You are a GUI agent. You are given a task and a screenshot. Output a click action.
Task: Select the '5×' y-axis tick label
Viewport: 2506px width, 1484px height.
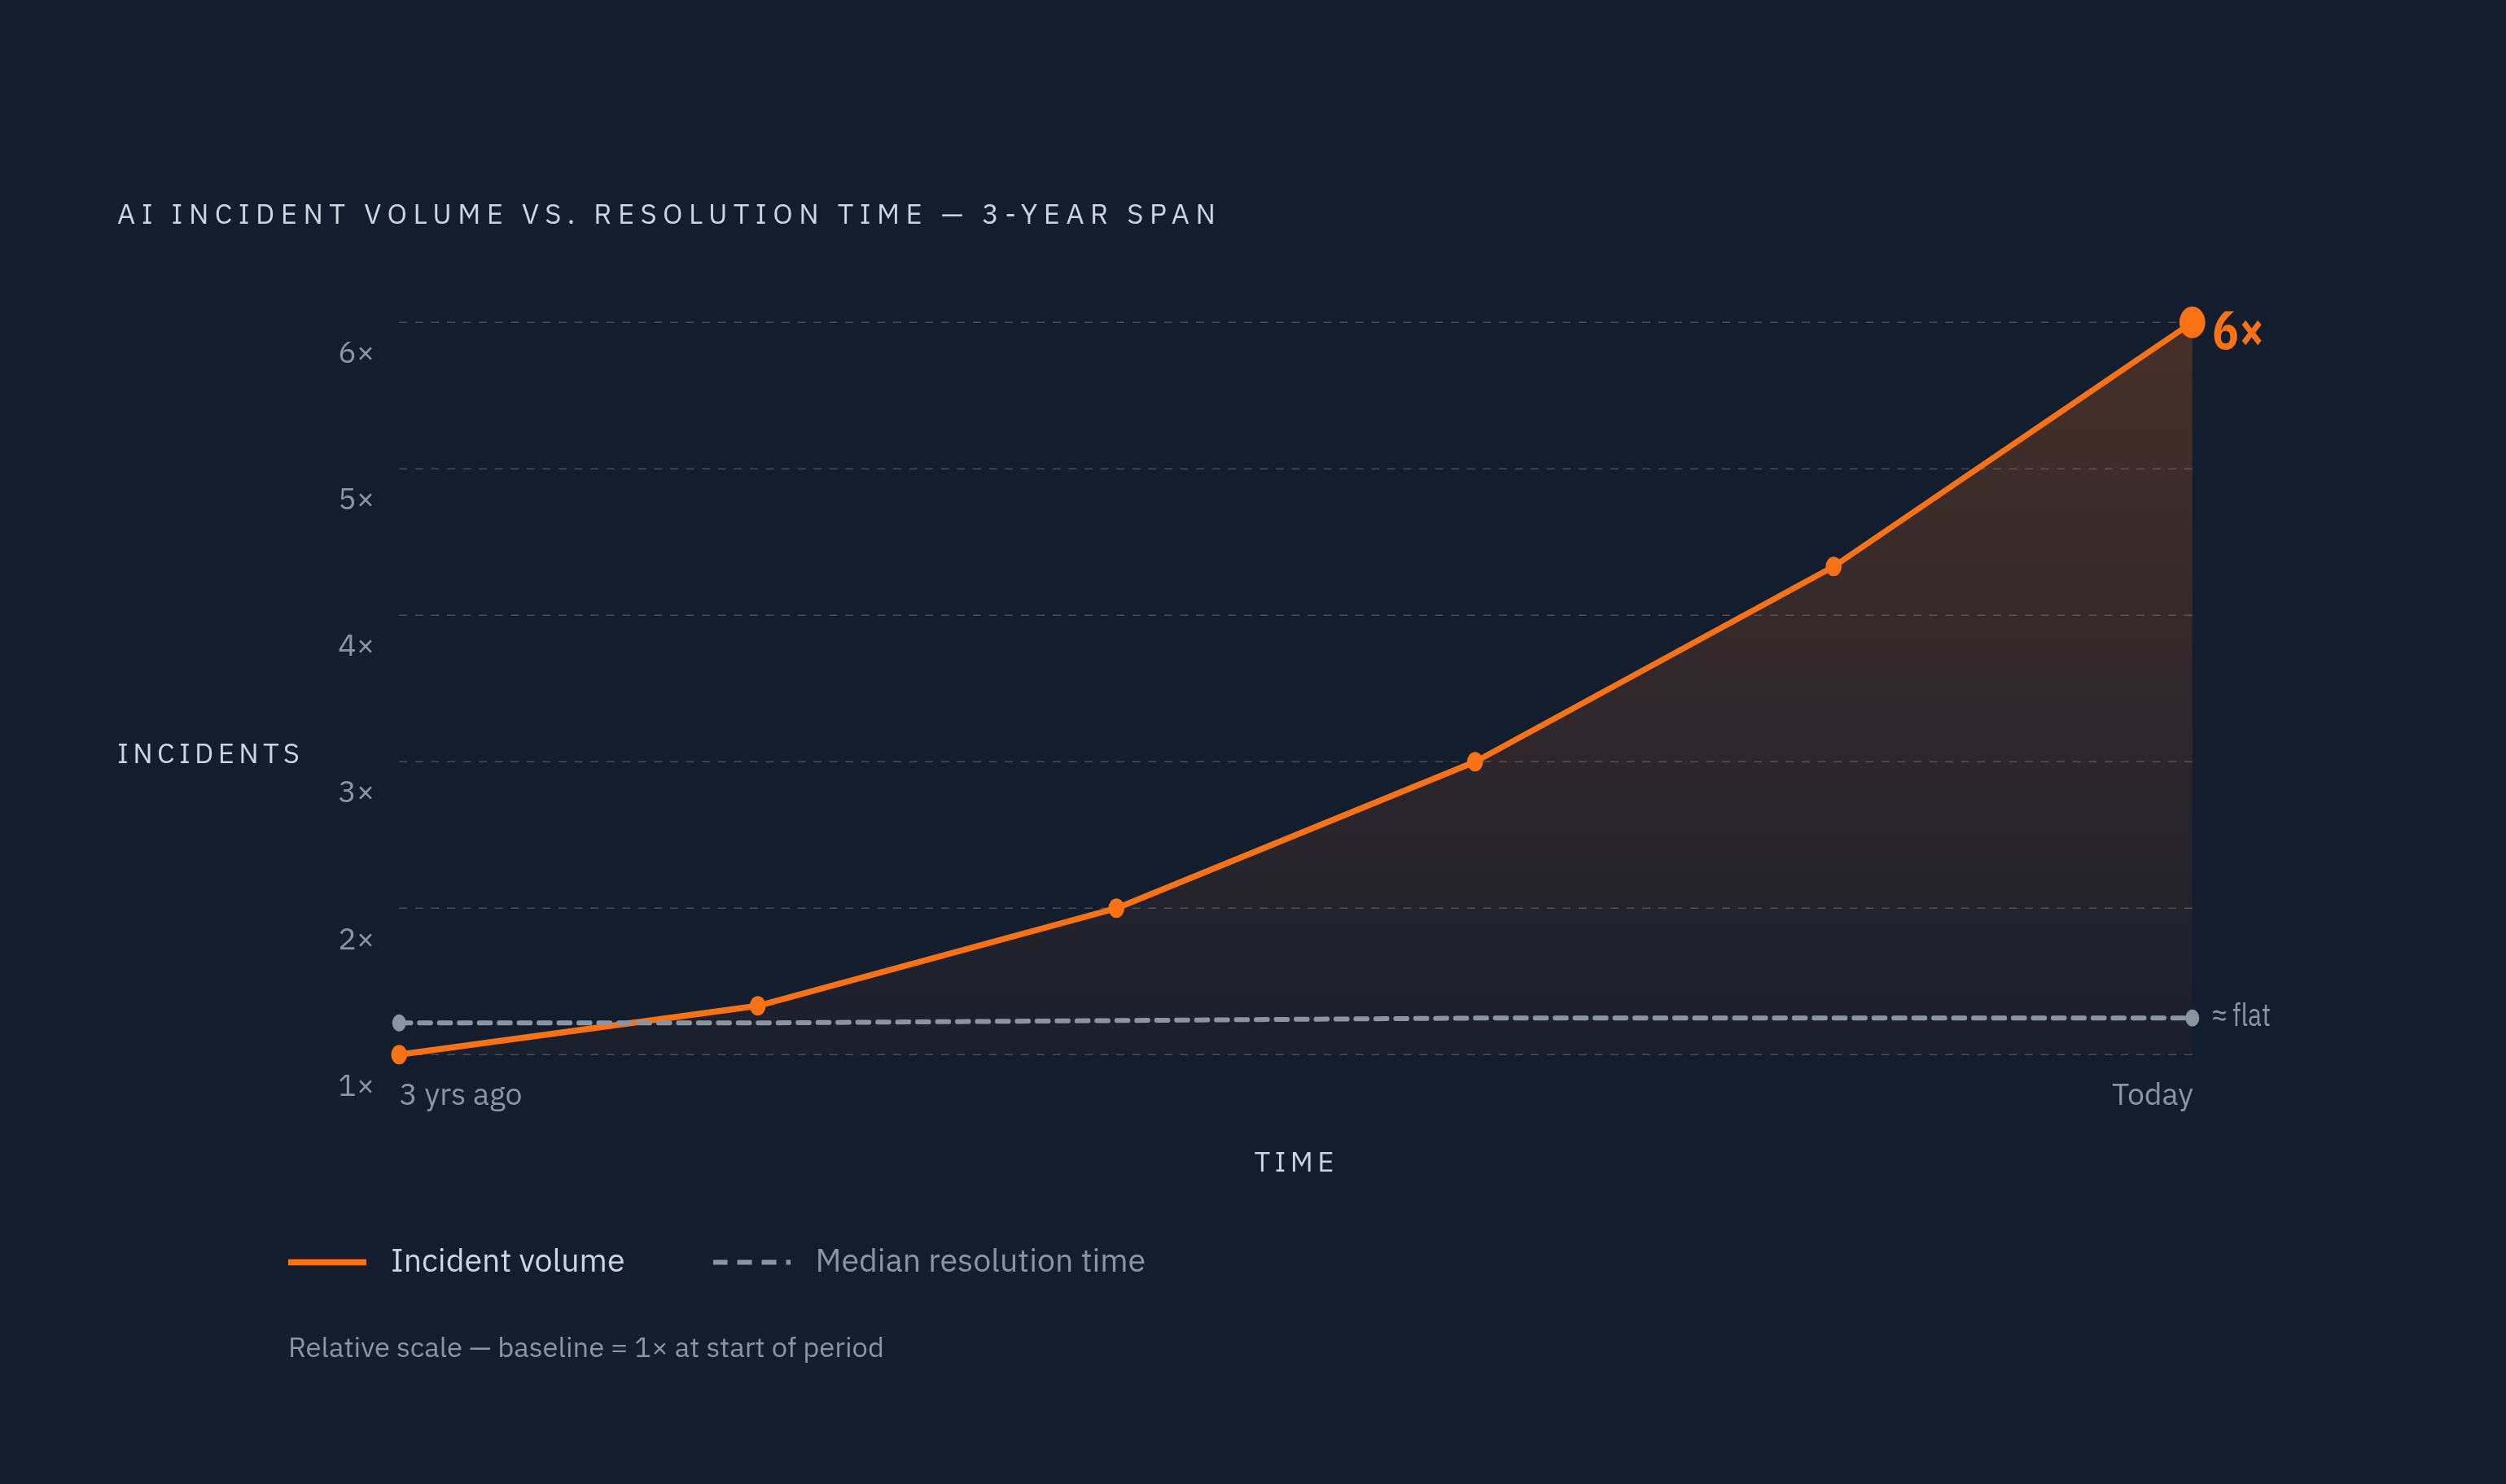point(355,498)
